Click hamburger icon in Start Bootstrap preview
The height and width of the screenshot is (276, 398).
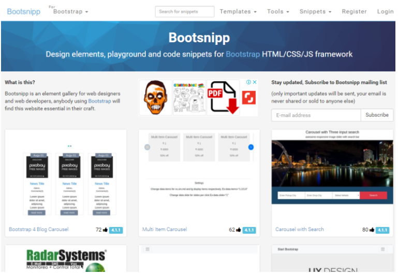coord(383,250)
